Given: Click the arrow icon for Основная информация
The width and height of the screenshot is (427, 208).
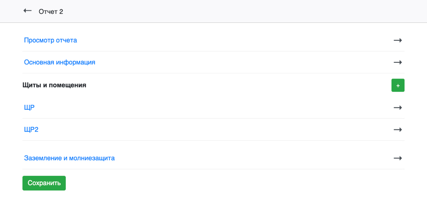Looking at the screenshot, I should (x=397, y=62).
